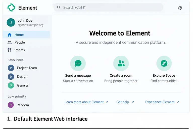
Task: Click the Find communities text
Action: coord(164,81)
